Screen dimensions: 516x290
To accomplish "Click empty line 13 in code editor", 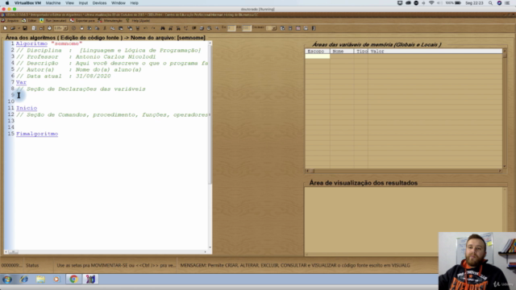I will (112, 121).
